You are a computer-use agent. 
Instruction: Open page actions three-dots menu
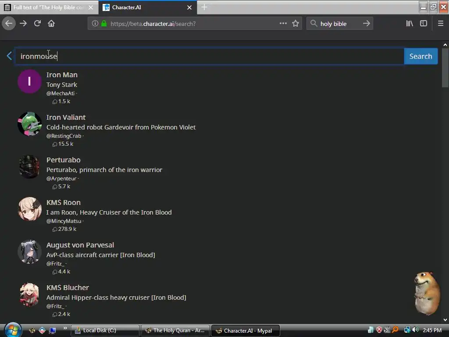click(283, 24)
